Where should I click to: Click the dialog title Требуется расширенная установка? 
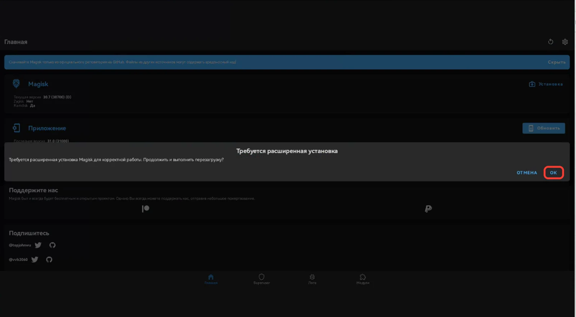(x=287, y=151)
